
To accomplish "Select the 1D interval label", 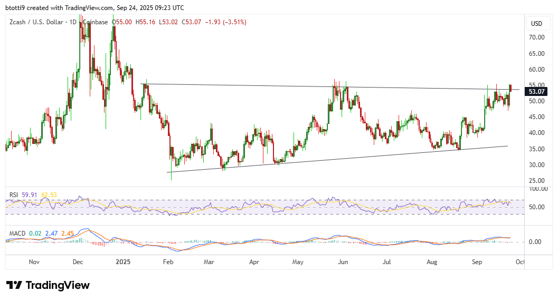I will pyautogui.click(x=73, y=22).
